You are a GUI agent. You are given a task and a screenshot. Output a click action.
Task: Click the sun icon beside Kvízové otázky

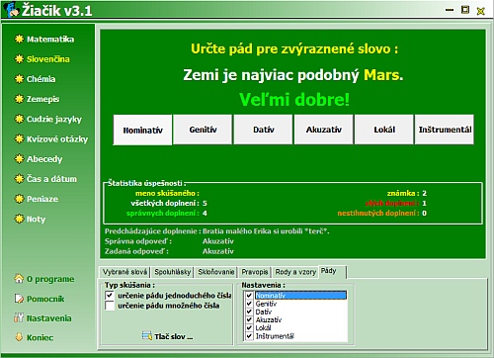coord(19,138)
